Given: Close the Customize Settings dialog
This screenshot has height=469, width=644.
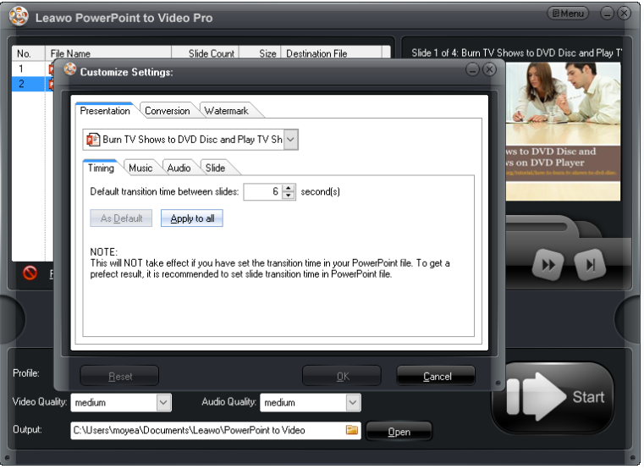Looking at the screenshot, I should [x=489, y=70].
